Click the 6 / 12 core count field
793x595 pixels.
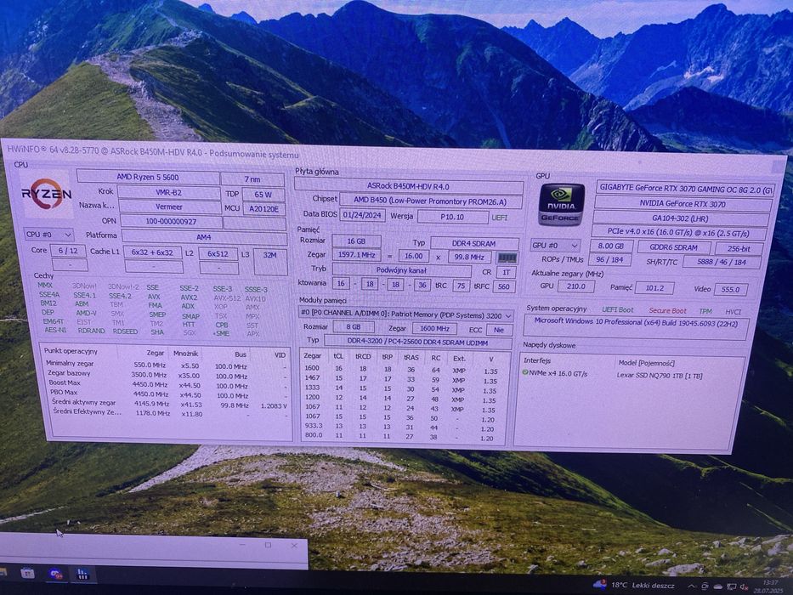[68, 251]
